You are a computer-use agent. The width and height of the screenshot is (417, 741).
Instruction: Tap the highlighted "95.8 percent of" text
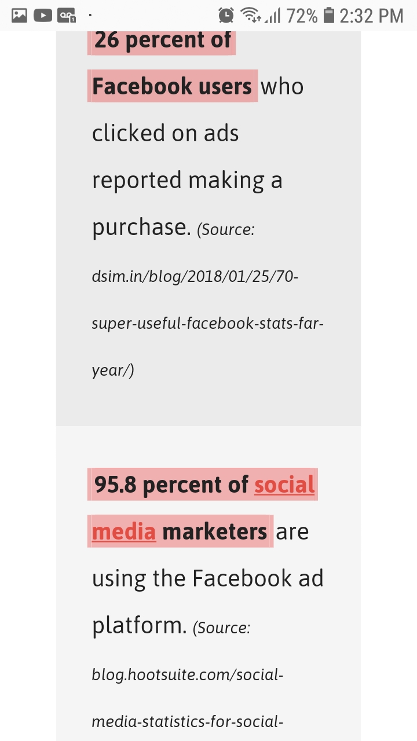(171, 485)
